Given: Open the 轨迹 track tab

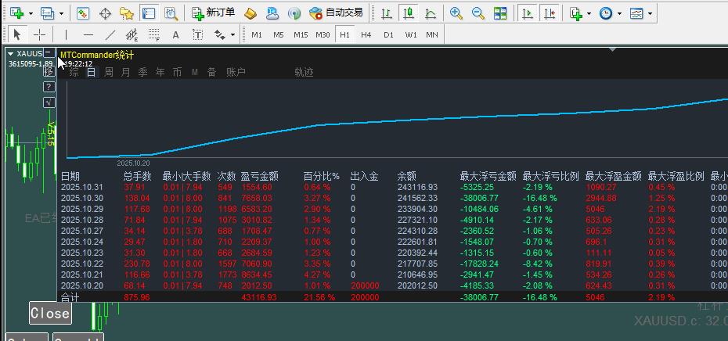Looking at the screenshot, I should coord(304,73).
